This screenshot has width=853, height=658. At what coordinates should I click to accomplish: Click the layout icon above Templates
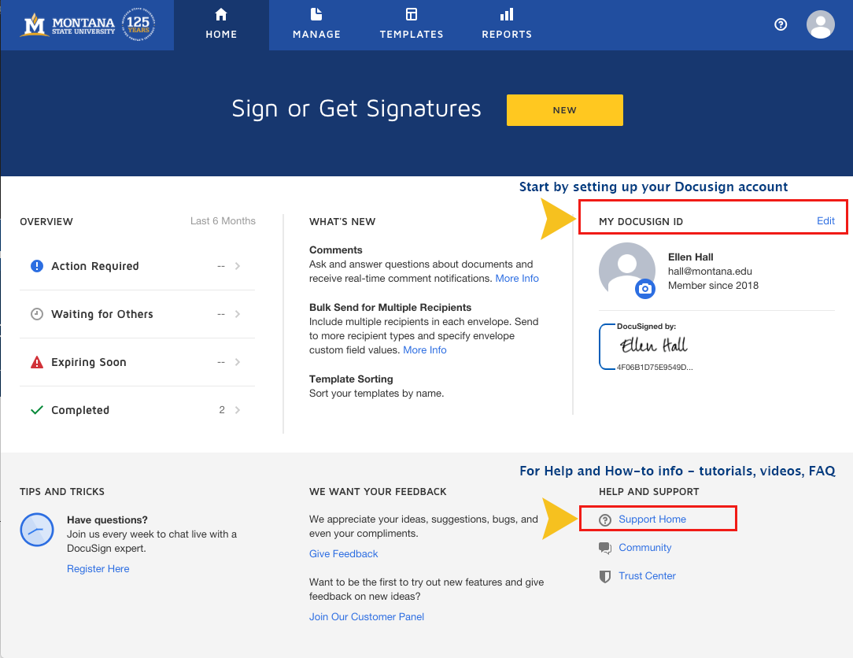[x=412, y=14]
